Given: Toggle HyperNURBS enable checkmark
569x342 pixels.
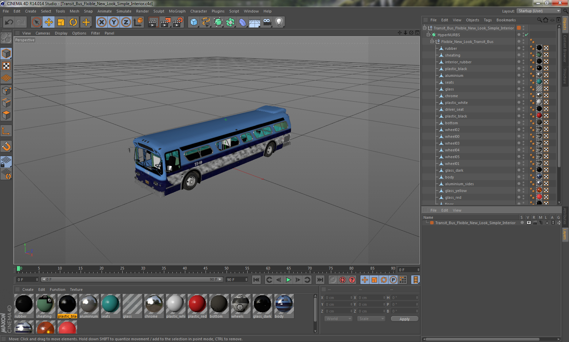Looking at the screenshot, I should point(527,35).
